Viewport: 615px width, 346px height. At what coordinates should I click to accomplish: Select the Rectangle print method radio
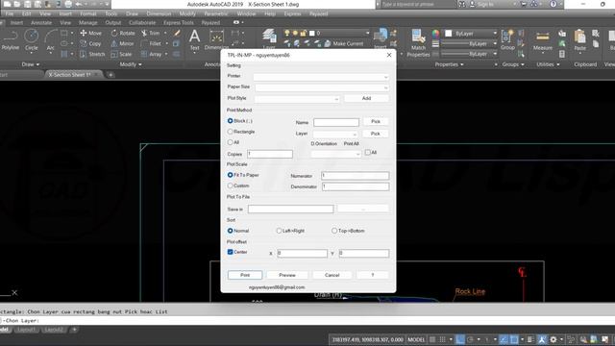(x=231, y=132)
